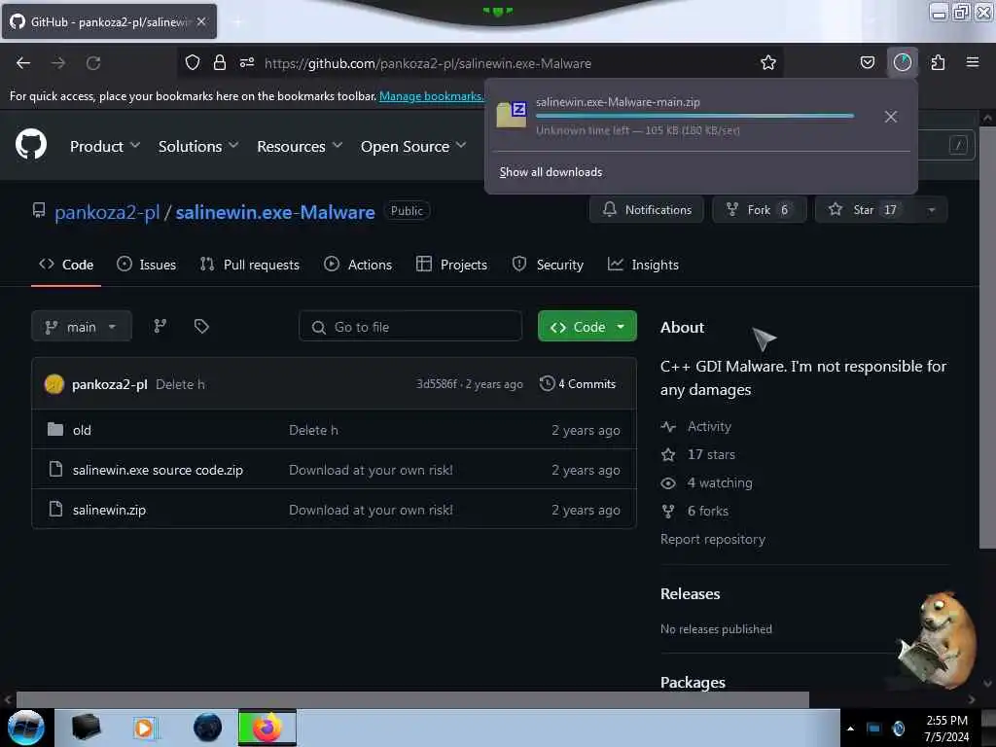Open the salinewin.exe-Malware repository title link
Viewport: 996px width, 747px height.
click(x=275, y=212)
